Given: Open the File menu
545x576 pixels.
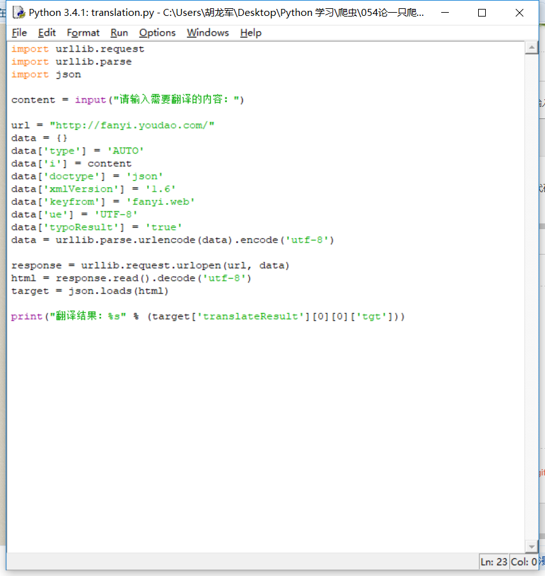Looking at the screenshot, I should [x=19, y=32].
